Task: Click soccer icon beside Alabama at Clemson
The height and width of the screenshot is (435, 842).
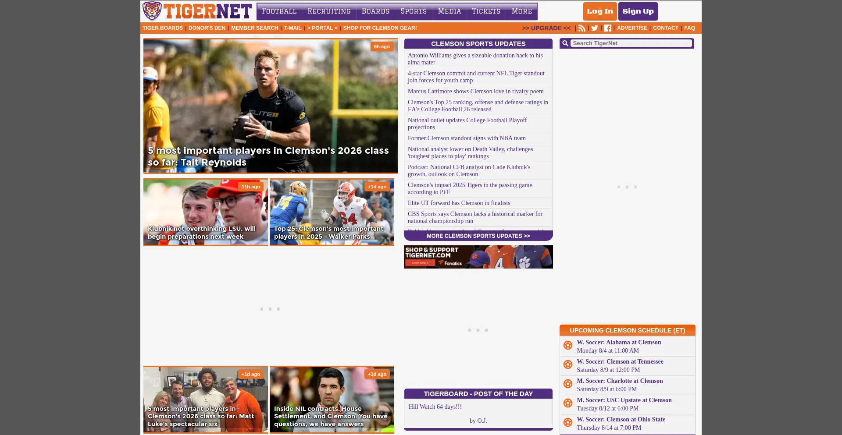Action: 568,345
